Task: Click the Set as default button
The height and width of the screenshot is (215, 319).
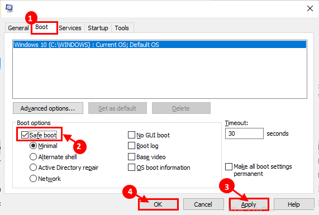Action: point(117,108)
